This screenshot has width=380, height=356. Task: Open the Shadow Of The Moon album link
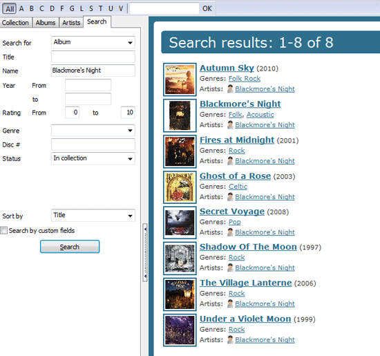248,247
